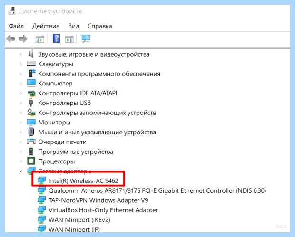Expand the Очереди печати arrow
Screen dimensions: 295x237
click(x=21, y=142)
